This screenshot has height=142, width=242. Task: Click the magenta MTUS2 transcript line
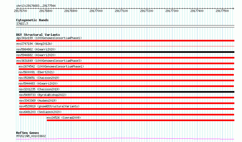coord(125,139)
